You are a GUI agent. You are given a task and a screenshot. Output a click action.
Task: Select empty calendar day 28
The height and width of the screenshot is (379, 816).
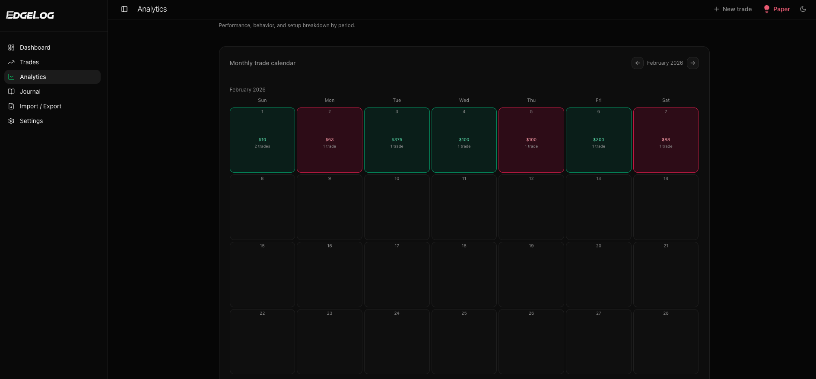coord(666,341)
